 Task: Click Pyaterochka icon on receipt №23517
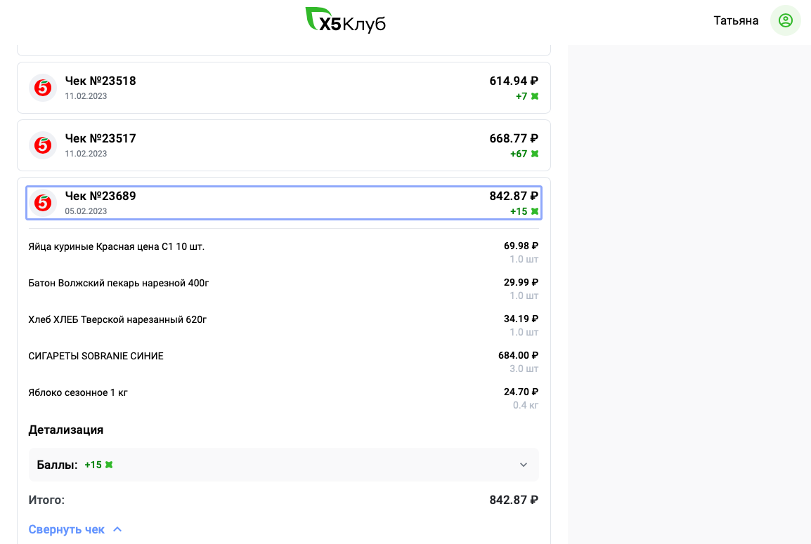coord(43,145)
